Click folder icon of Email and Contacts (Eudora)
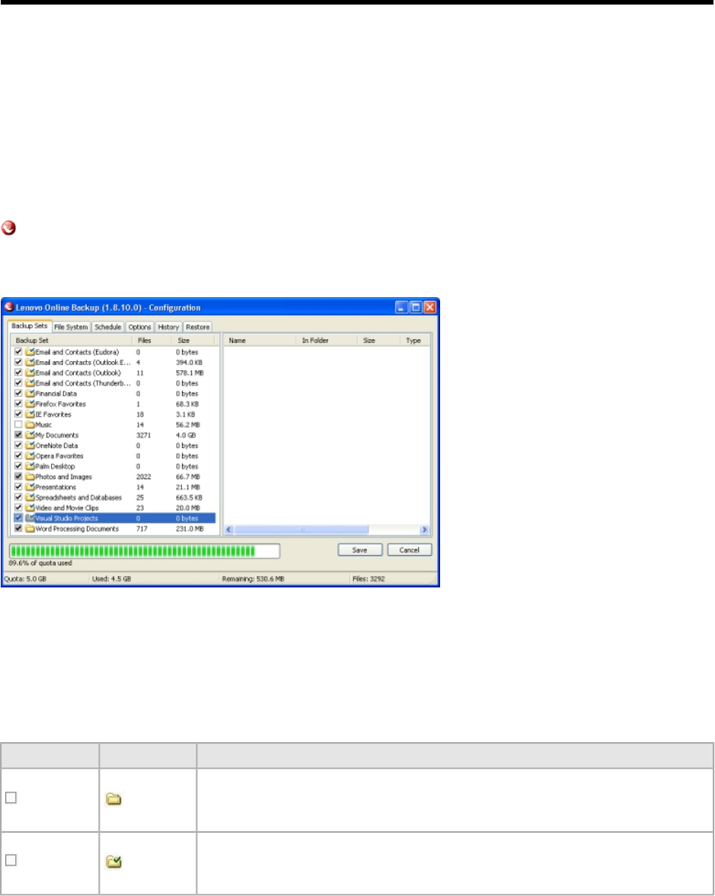The width and height of the screenshot is (715, 896). [30, 352]
